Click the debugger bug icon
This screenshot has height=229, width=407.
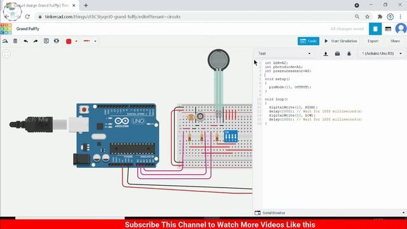click(349, 53)
